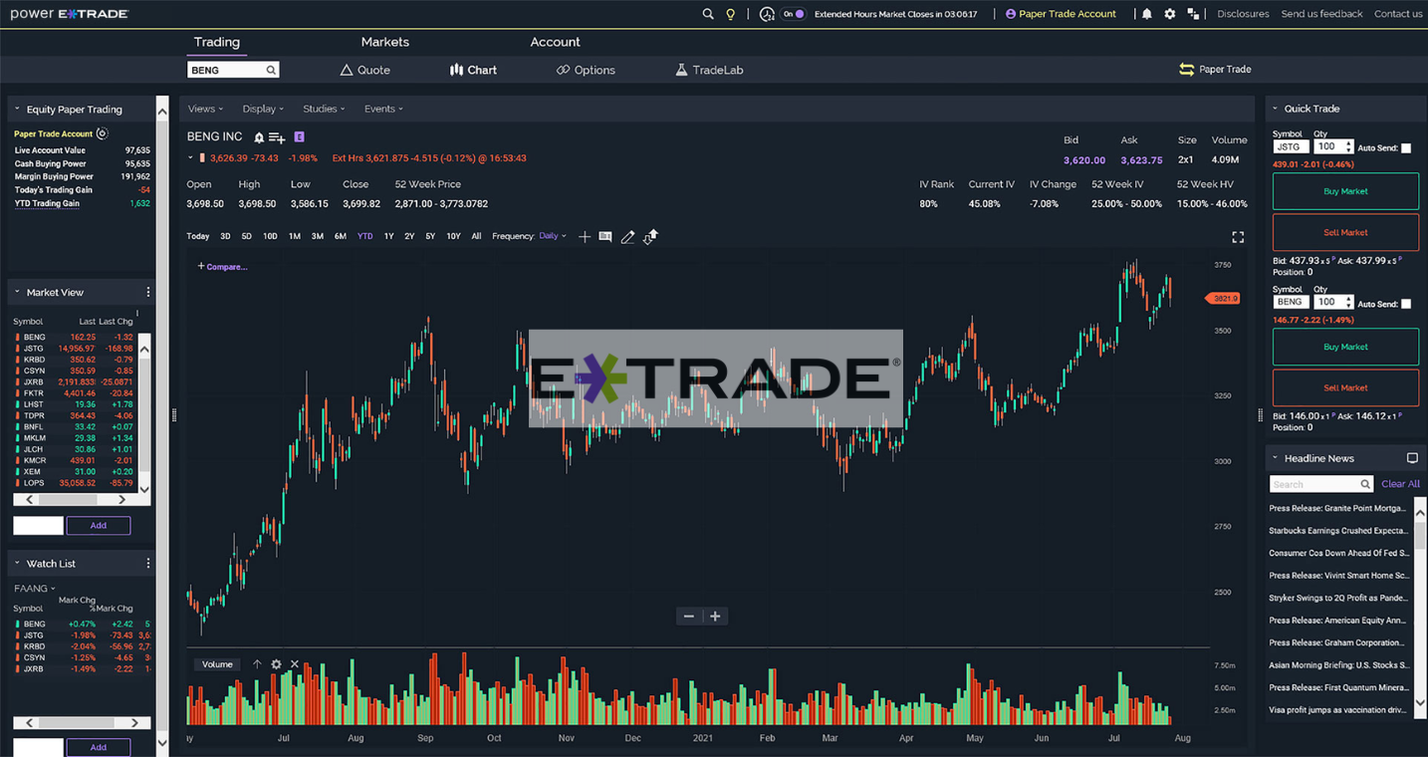Select the drawing pencil tool

[627, 236]
